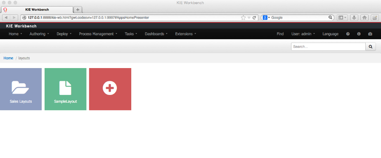
Task: Click the help question mark icon
Action: click(348, 34)
